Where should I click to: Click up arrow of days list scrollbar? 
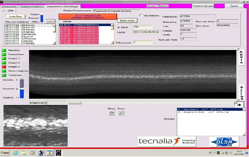pos(55,25)
